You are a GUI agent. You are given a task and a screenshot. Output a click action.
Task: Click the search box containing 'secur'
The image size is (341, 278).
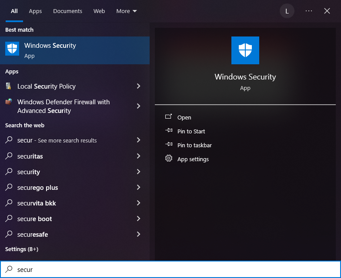coord(174,269)
